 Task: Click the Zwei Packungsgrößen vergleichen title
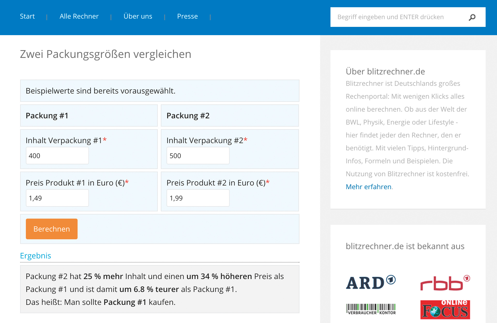(106, 54)
